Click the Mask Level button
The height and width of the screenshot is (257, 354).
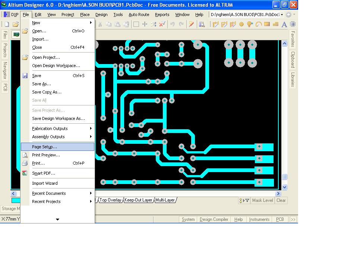(x=262, y=200)
